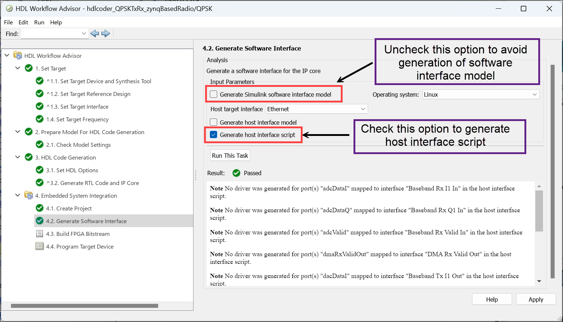Click the HDL Workflow Advisor root folder icon
The width and height of the screenshot is (563, 322).
pyautogui.click(x=17, y=56)
